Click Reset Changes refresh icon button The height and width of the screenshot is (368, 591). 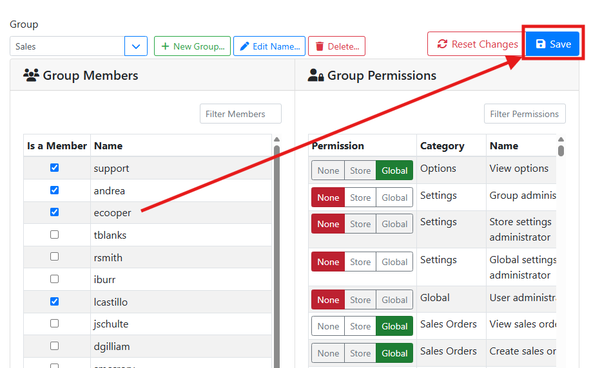[x=477, y=44]
